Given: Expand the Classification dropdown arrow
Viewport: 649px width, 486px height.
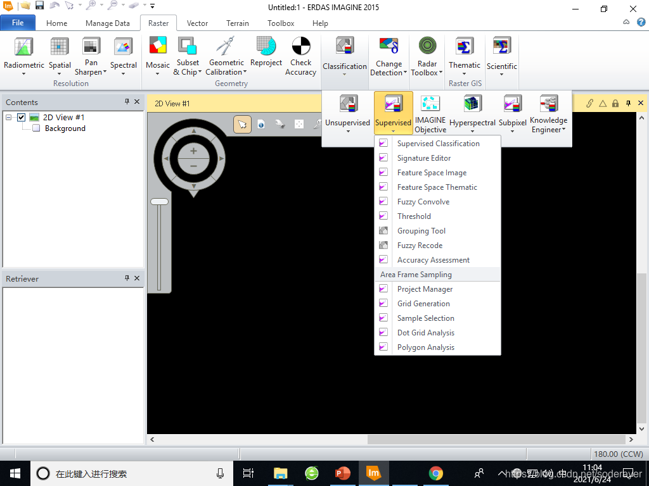Looking at the screenshot, I should click(344, 75).
